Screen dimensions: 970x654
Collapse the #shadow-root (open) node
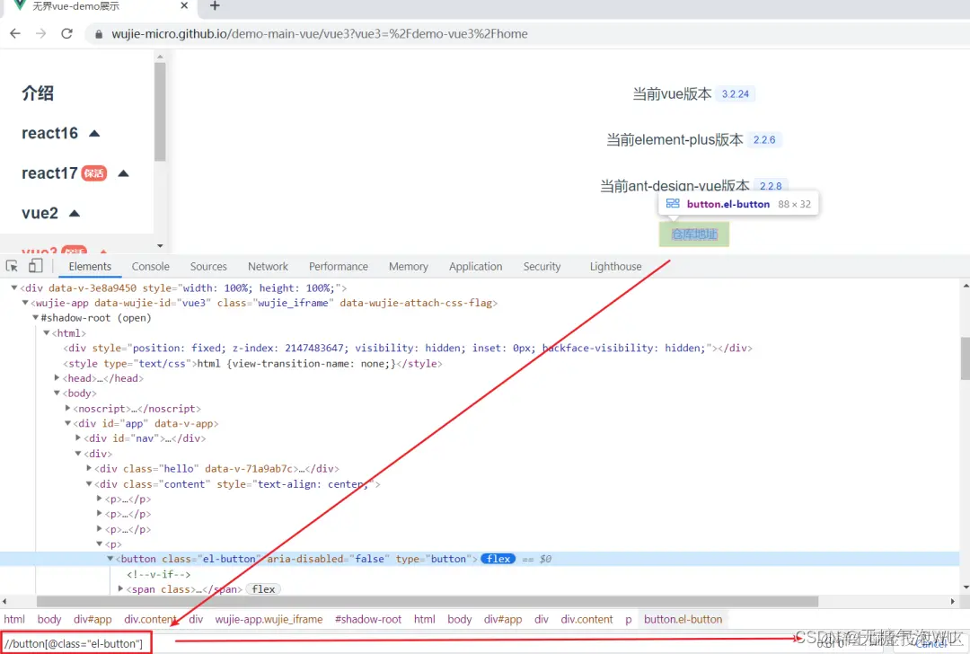point(36,317)
